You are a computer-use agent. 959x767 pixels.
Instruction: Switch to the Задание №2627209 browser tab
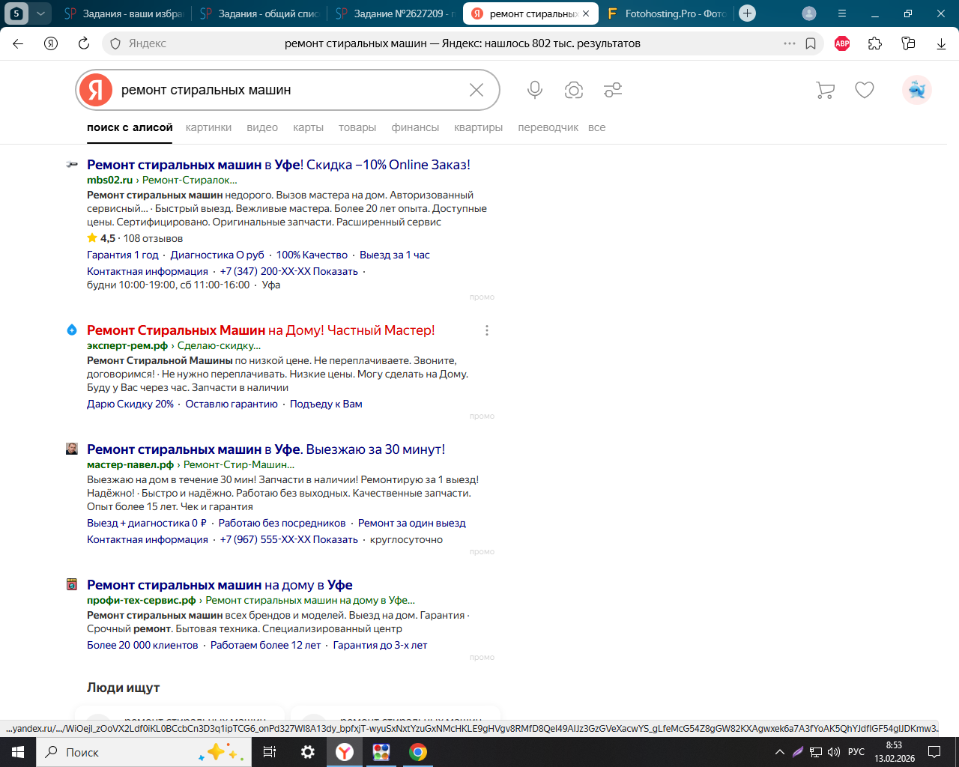[395, 13]
